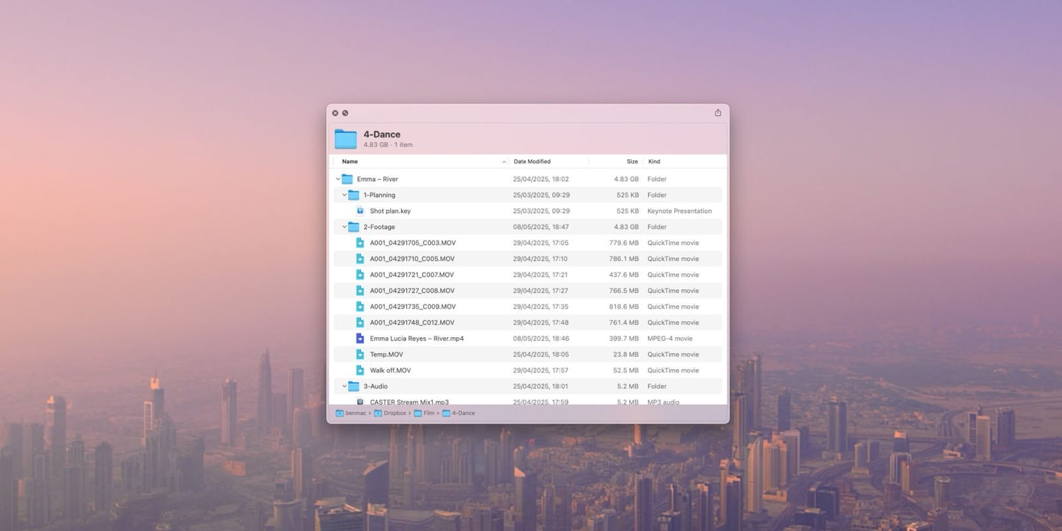Select the A001_04291735_C009.MOV file row
The height and width of the screenshot is (531, 1062).
click(412, 307)
